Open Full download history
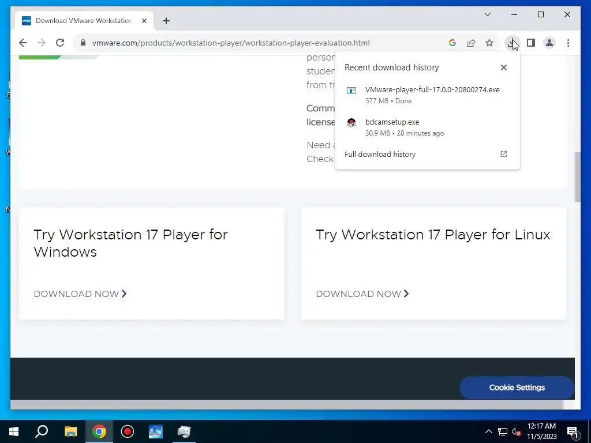 [380, 155]
